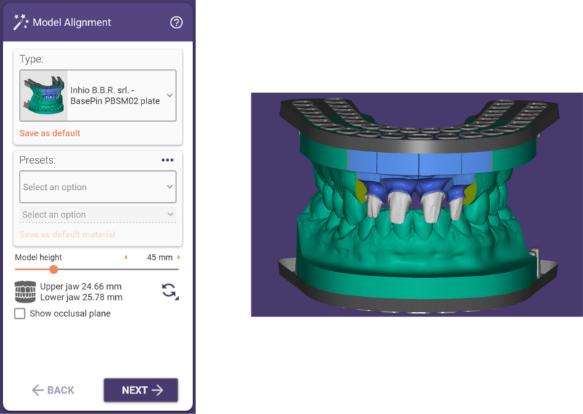Go to the NEXT step
This screenshot has height=414, width=583.
click(x=141, y=390)
